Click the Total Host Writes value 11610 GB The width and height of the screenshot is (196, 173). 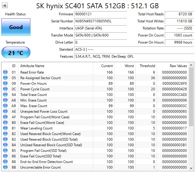click(x=180, y=21)
